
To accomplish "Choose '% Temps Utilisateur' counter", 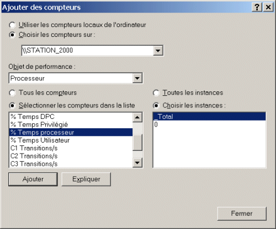I will pyautogui.click(x=71, y=140).
